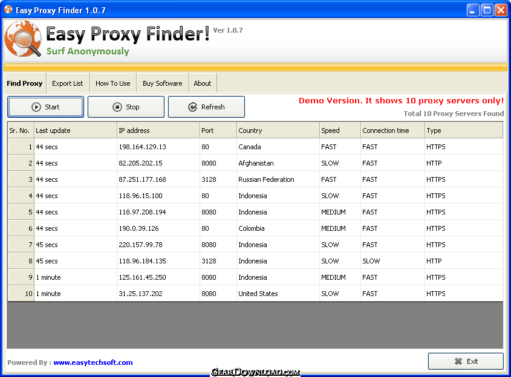Sort by the Sr. No. column header
Image resolution: width=511 pixels, height=377 pixels.
tap(21, 130)
